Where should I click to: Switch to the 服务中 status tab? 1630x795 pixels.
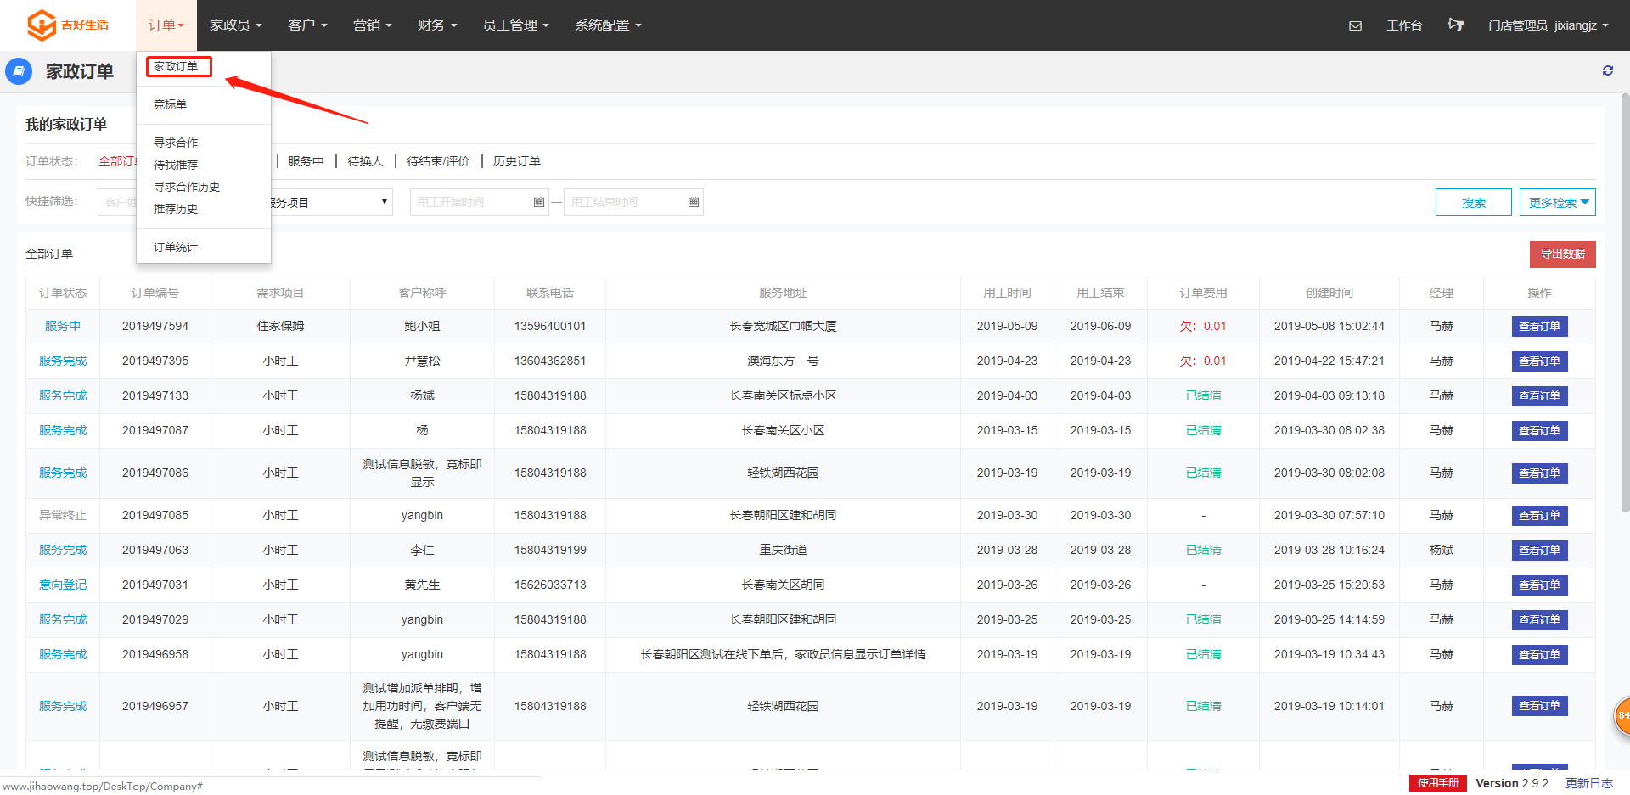click(306, 161)
